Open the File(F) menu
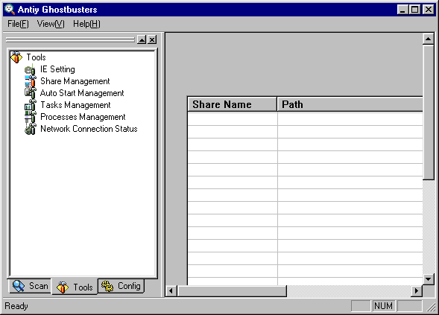Viewport: 439px width, 315px height. click(18, 24)
